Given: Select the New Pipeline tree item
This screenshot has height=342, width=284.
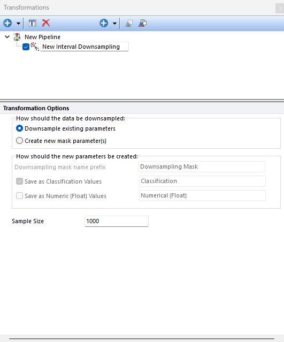Looking at the screenshot, I should click(42, 37).
